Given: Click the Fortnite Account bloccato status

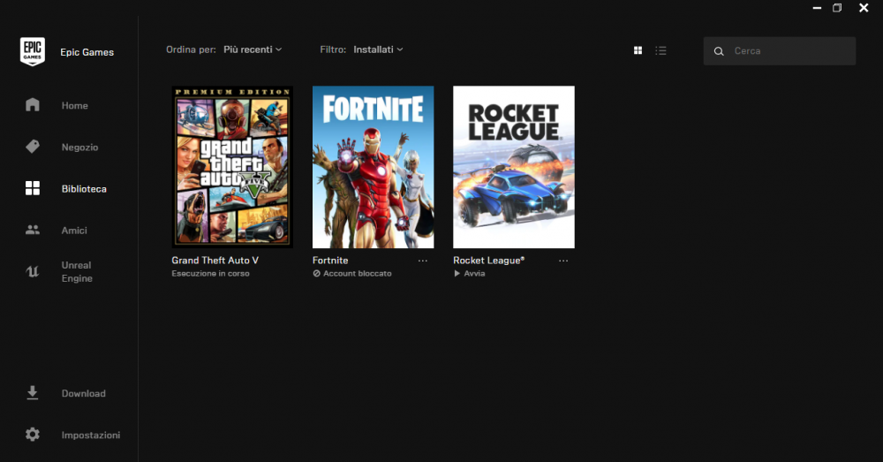Looking at the screenshot, I should click(x=352, y=273).
